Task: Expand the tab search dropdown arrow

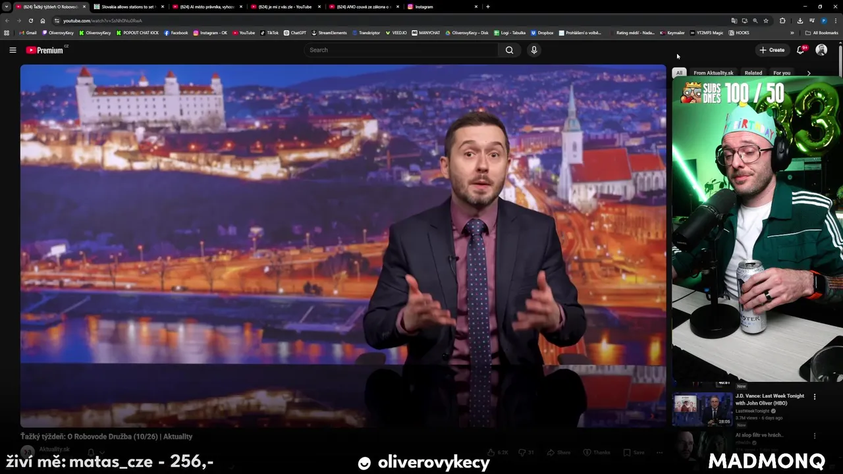Action: click(6, 7)
